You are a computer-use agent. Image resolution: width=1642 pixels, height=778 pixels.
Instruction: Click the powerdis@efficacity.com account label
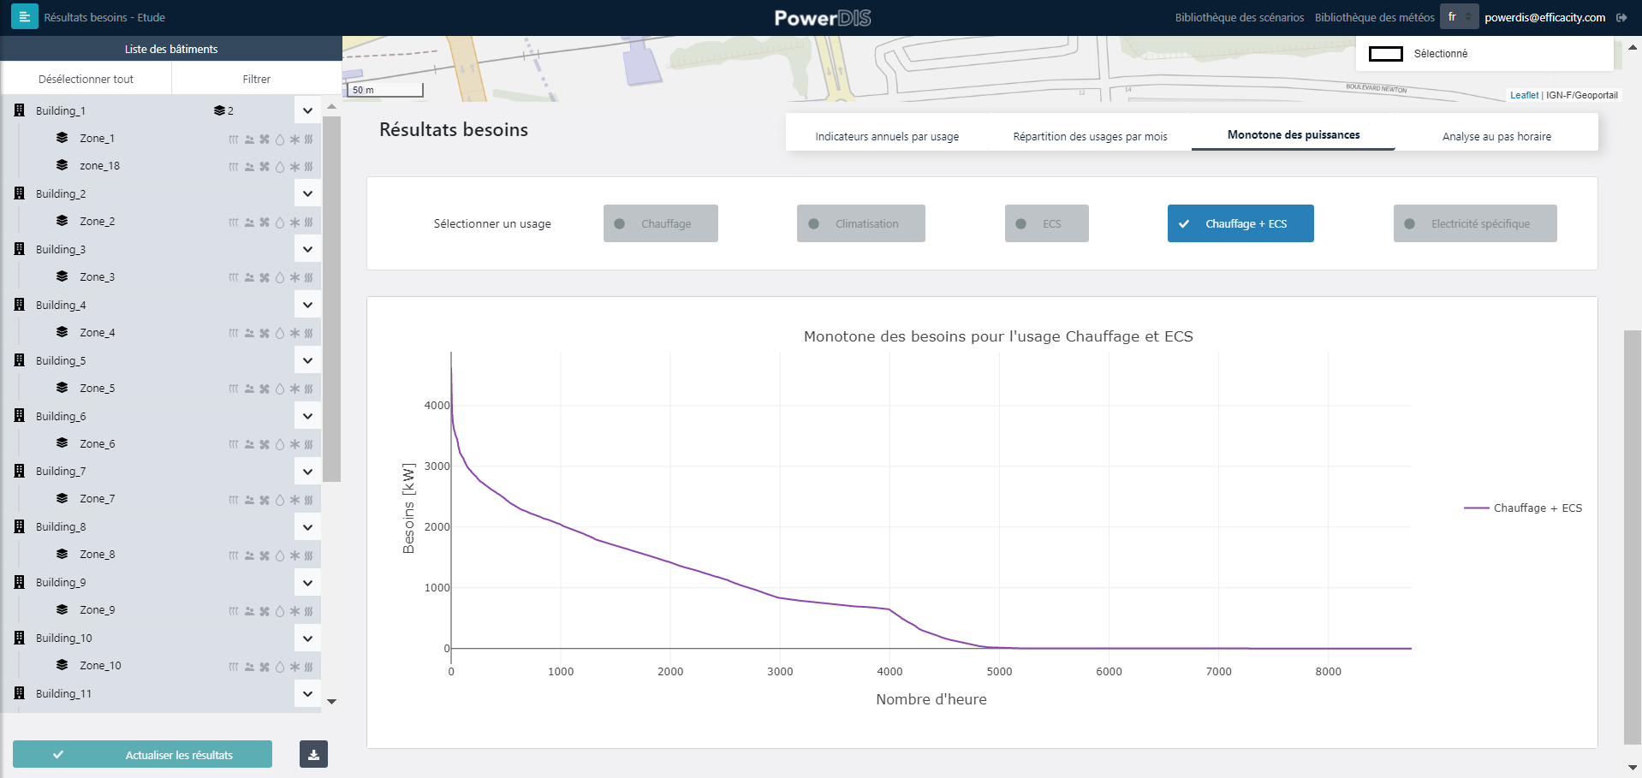point(1544,17)
